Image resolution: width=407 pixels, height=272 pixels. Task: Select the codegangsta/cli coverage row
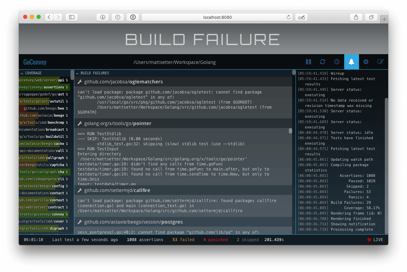point(44,179)
